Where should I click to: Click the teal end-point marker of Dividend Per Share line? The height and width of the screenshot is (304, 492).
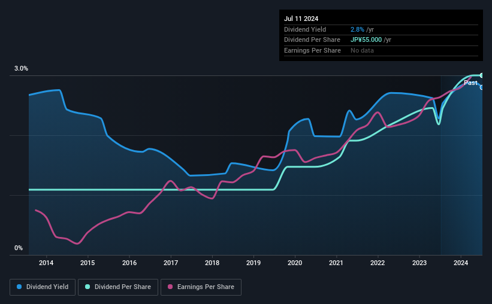coord(481,75)
